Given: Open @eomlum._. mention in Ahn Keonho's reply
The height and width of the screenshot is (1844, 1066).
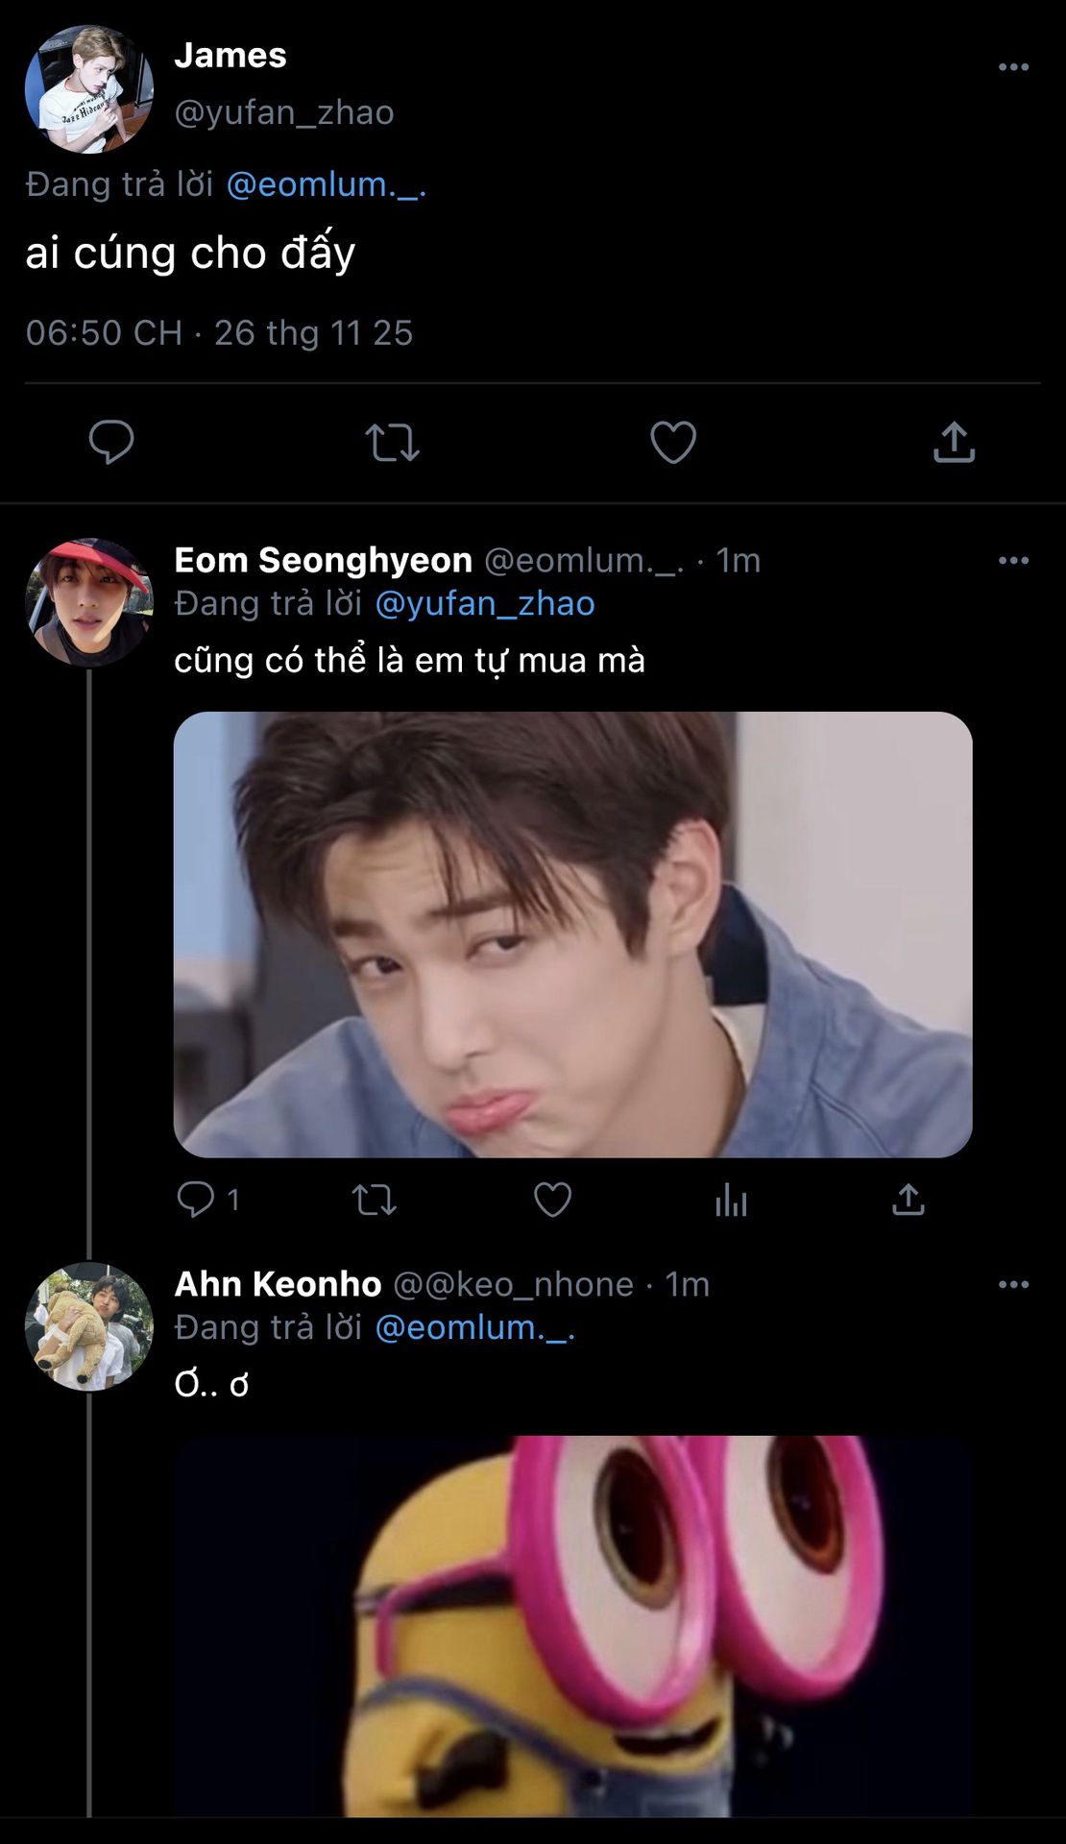Looking at the screenshot, I should coord(474,1328).
